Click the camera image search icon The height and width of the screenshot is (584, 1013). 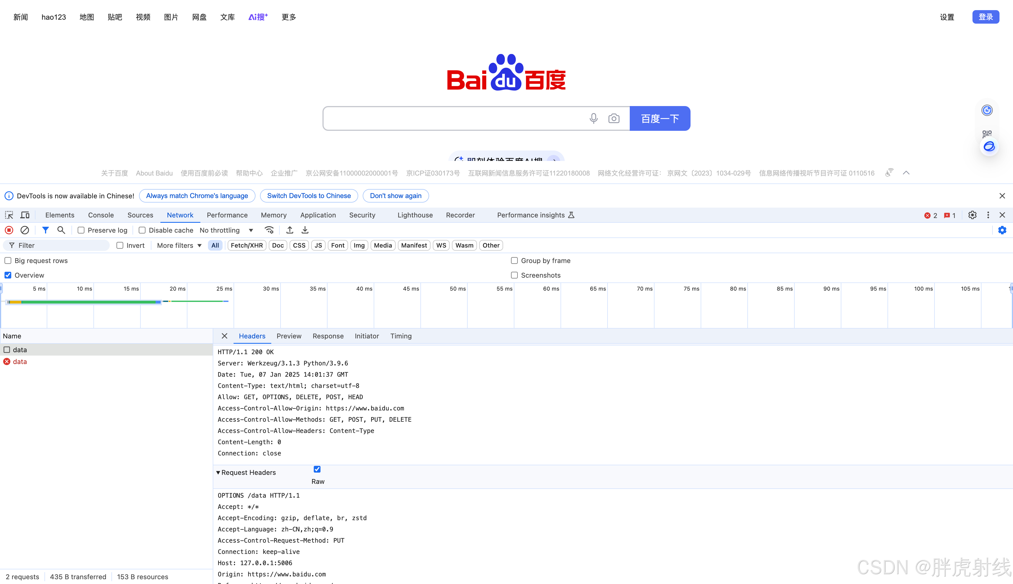(x=614, y=118)
